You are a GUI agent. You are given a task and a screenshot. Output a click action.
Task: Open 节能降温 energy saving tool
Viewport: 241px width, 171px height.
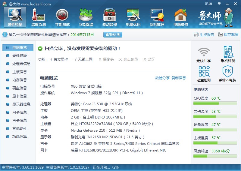coord(86,17)
